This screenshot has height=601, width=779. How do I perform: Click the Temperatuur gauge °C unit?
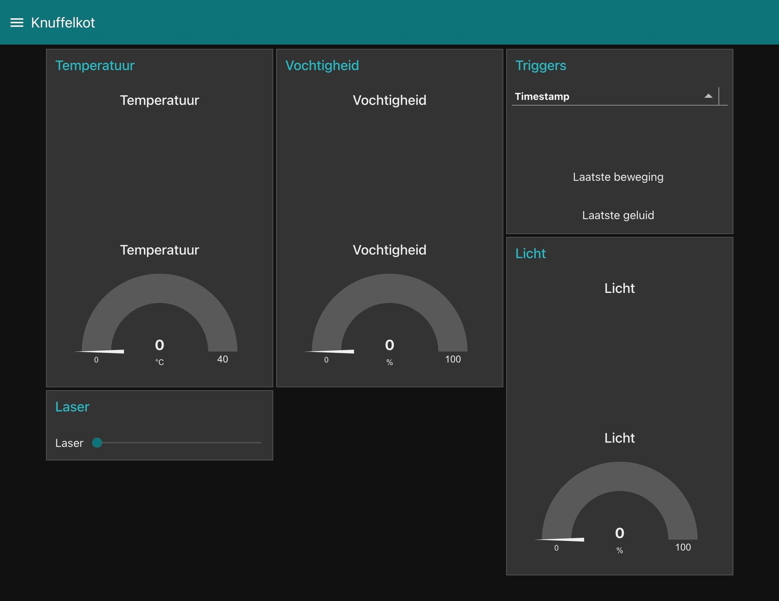(x=159, y=362)
